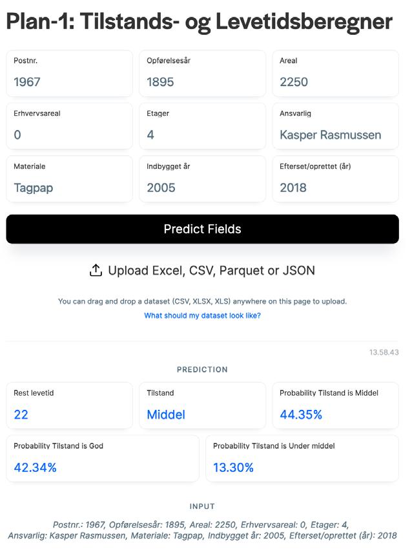Select Probability Tilstand is God card
412x556 pixels.
coord(103,458)
